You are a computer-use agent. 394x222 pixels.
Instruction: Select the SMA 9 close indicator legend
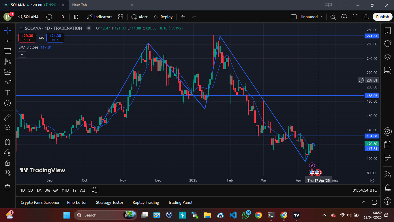(28, 47)
